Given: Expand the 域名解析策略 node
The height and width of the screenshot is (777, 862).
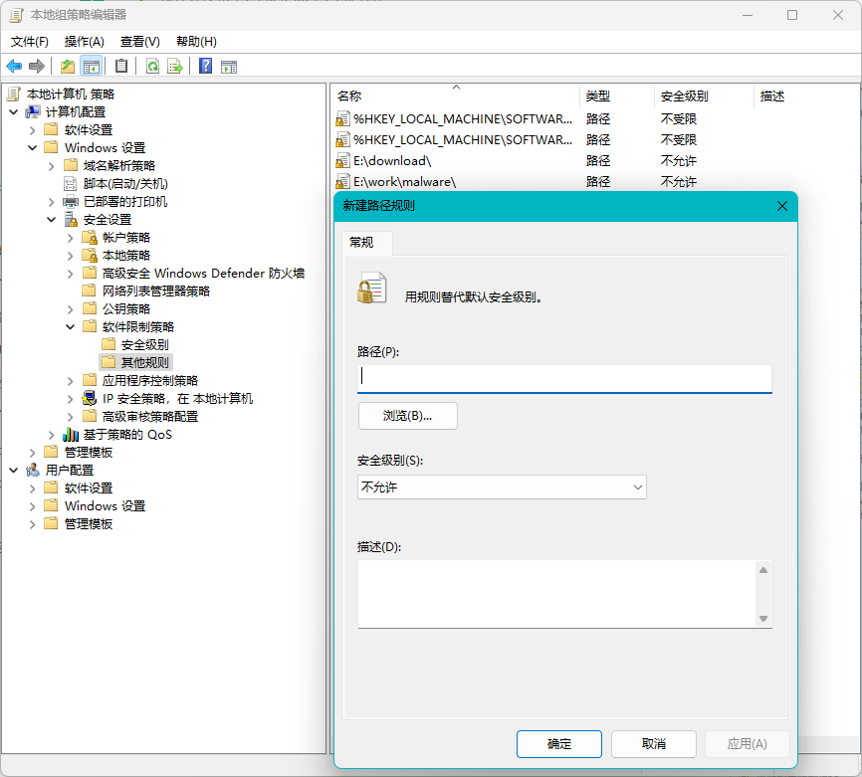Looking at the screenshot, I should 51,166.
